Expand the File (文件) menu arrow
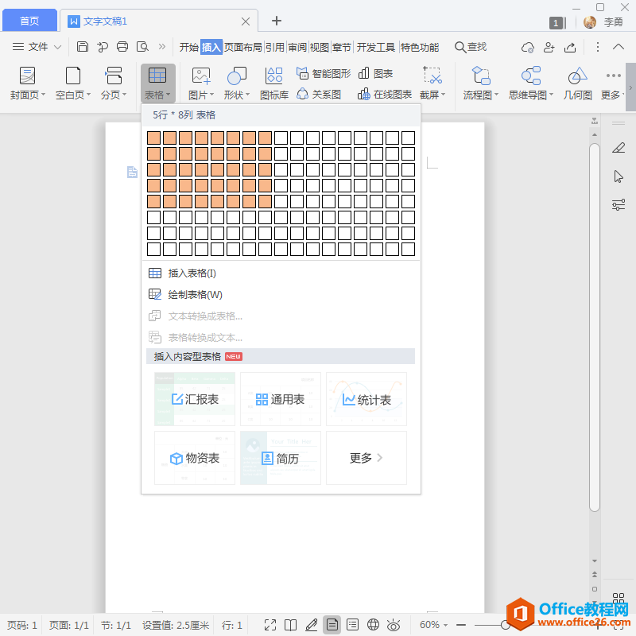Viewport: 636px width, 636px height. point(57,47)
